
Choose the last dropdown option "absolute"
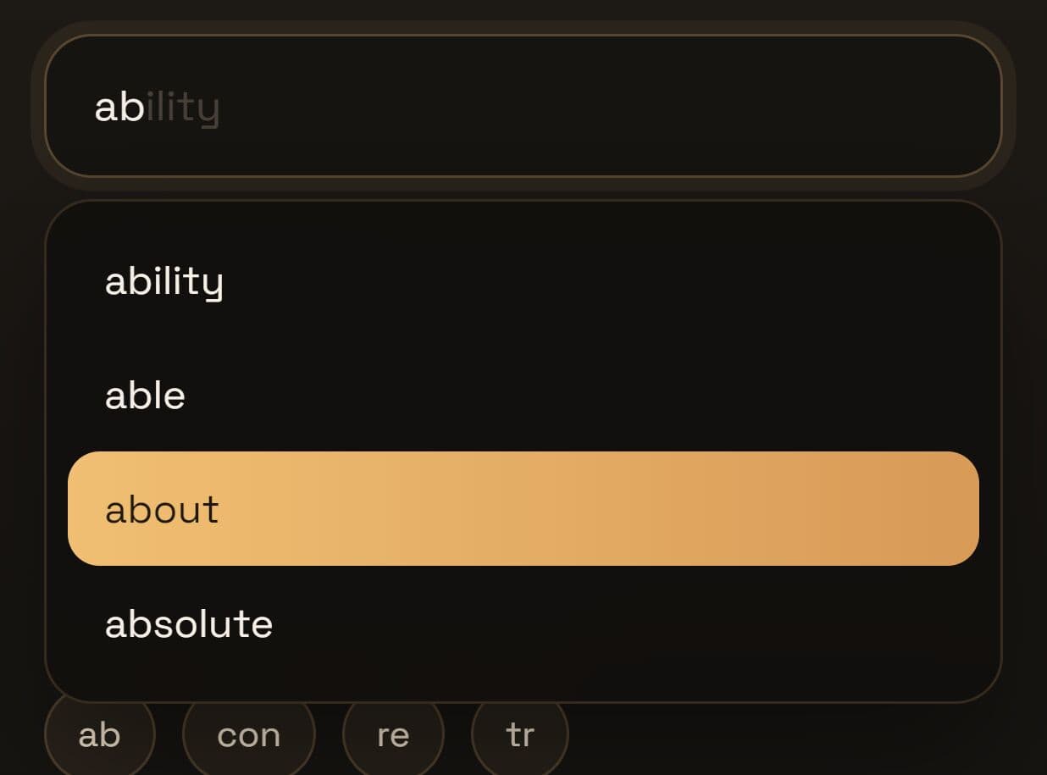click(x=523, y=624)
